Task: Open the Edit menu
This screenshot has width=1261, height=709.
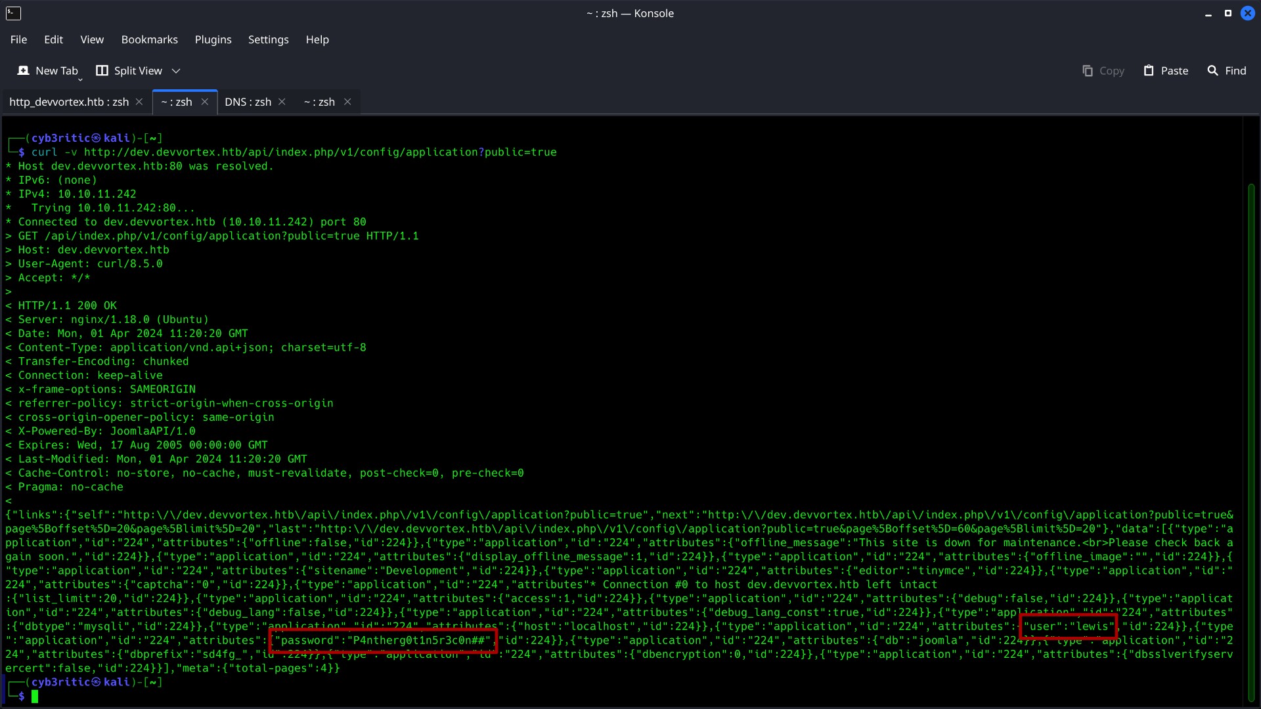Action: 53,39
